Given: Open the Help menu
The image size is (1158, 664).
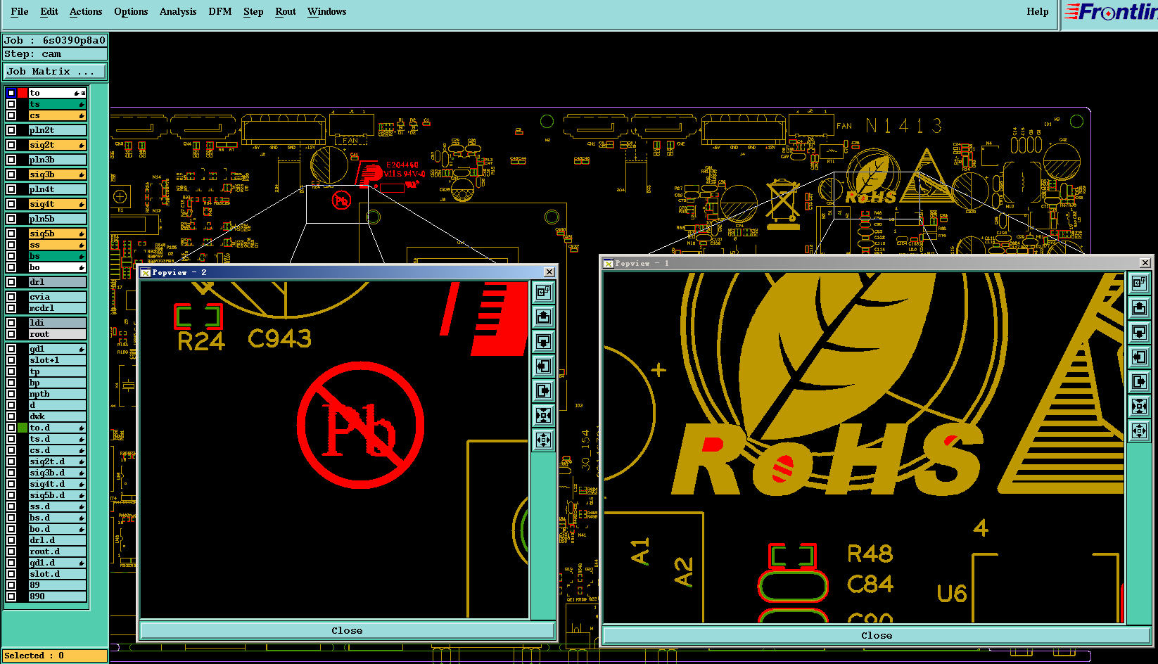Looking at the screenshot, I should point(1038,12).
